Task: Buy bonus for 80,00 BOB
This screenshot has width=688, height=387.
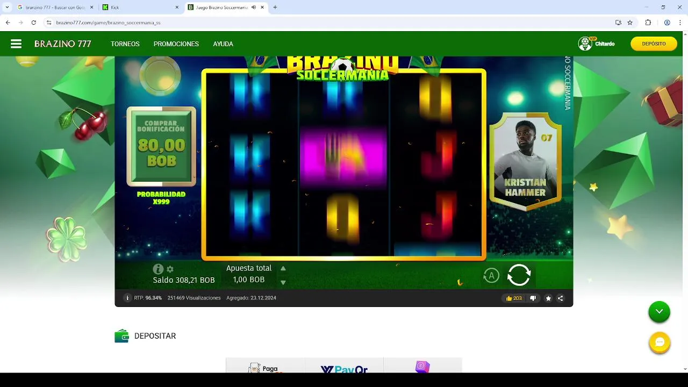Action: tap(161, 146)
